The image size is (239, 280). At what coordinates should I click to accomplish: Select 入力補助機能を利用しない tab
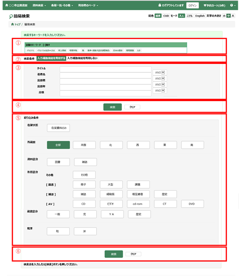(x=82, y=58)
